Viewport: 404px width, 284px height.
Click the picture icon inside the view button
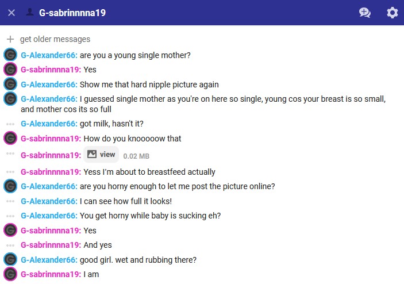point(92,155)
